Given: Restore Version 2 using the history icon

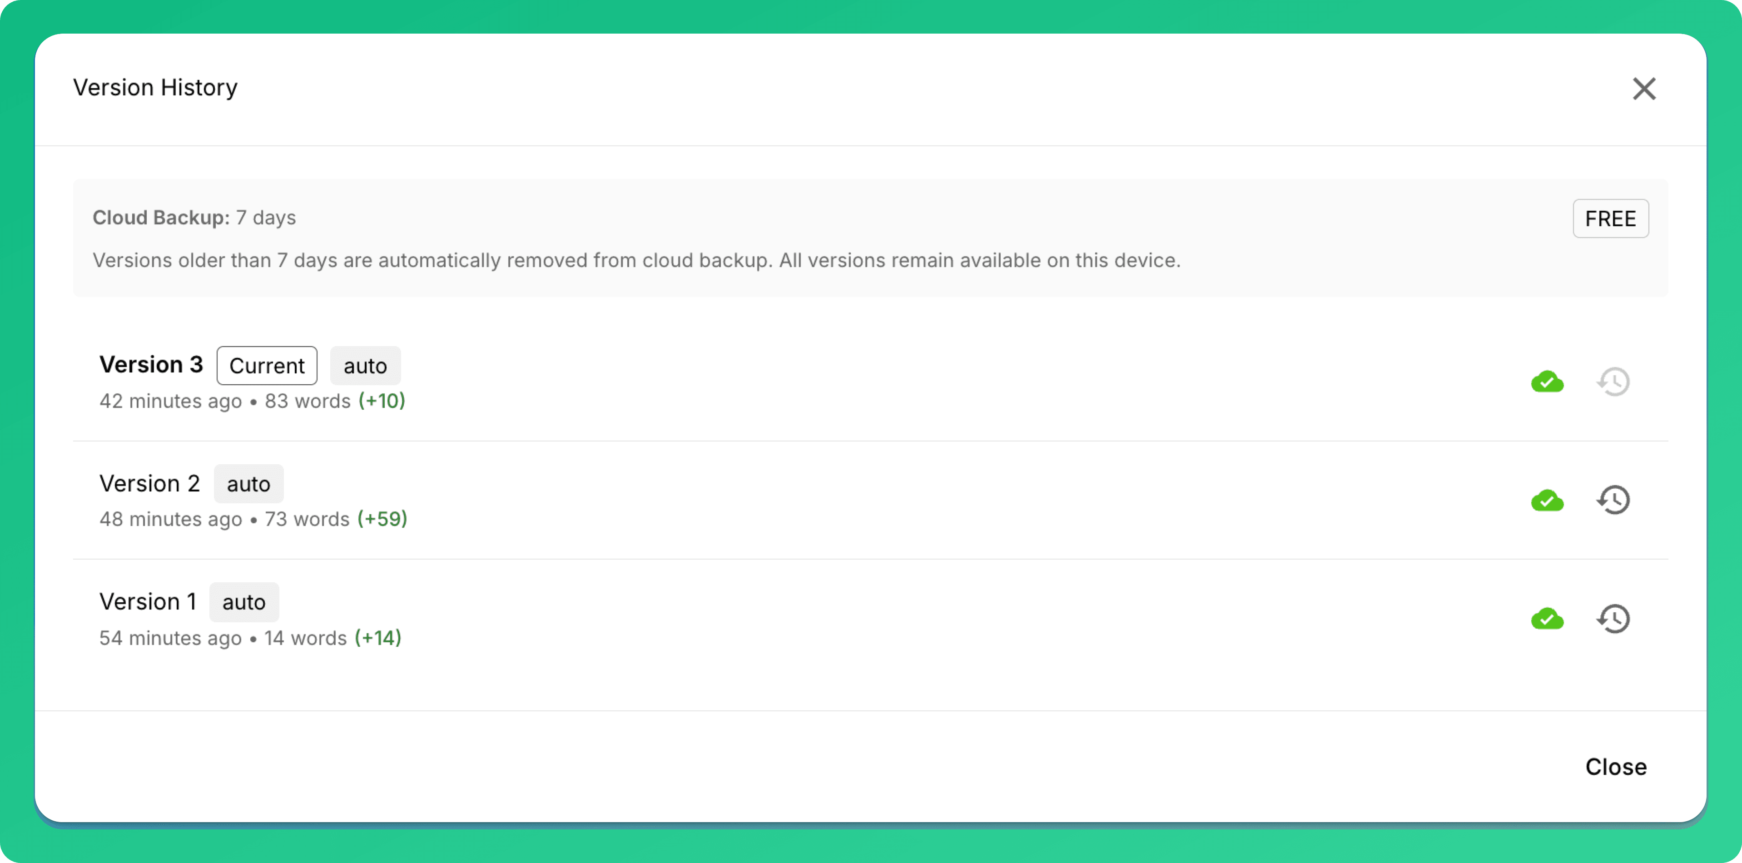Looking at the screenshot, I should (1613, 501).
